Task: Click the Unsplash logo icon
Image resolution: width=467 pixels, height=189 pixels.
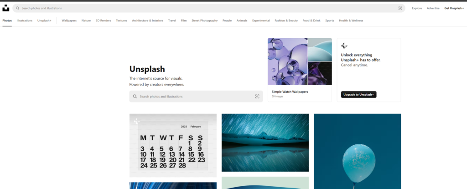Action: tap(6, 8)
